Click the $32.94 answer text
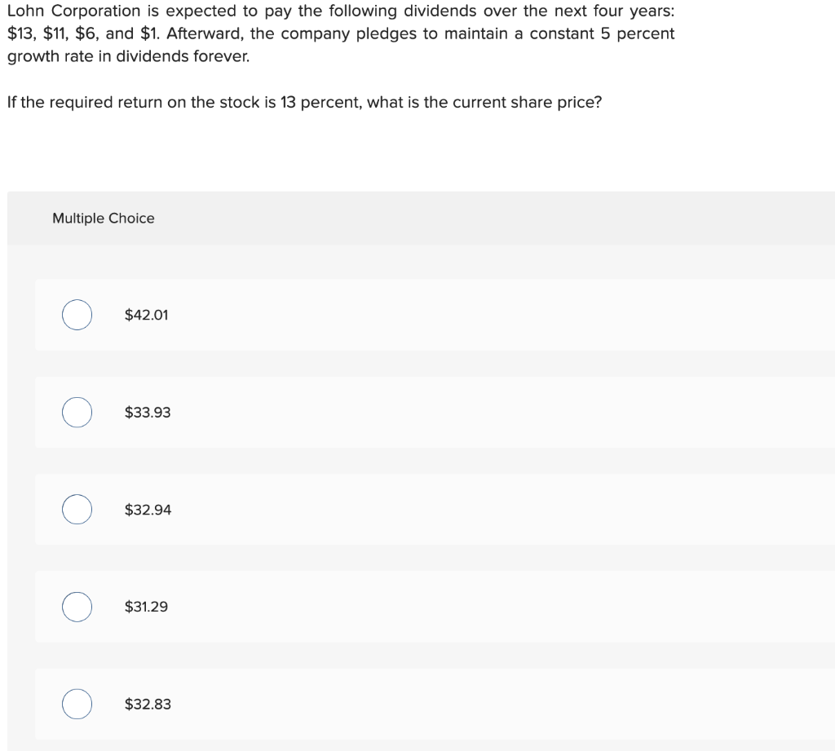This screenshot has width=835, height=751. (148, 510)
